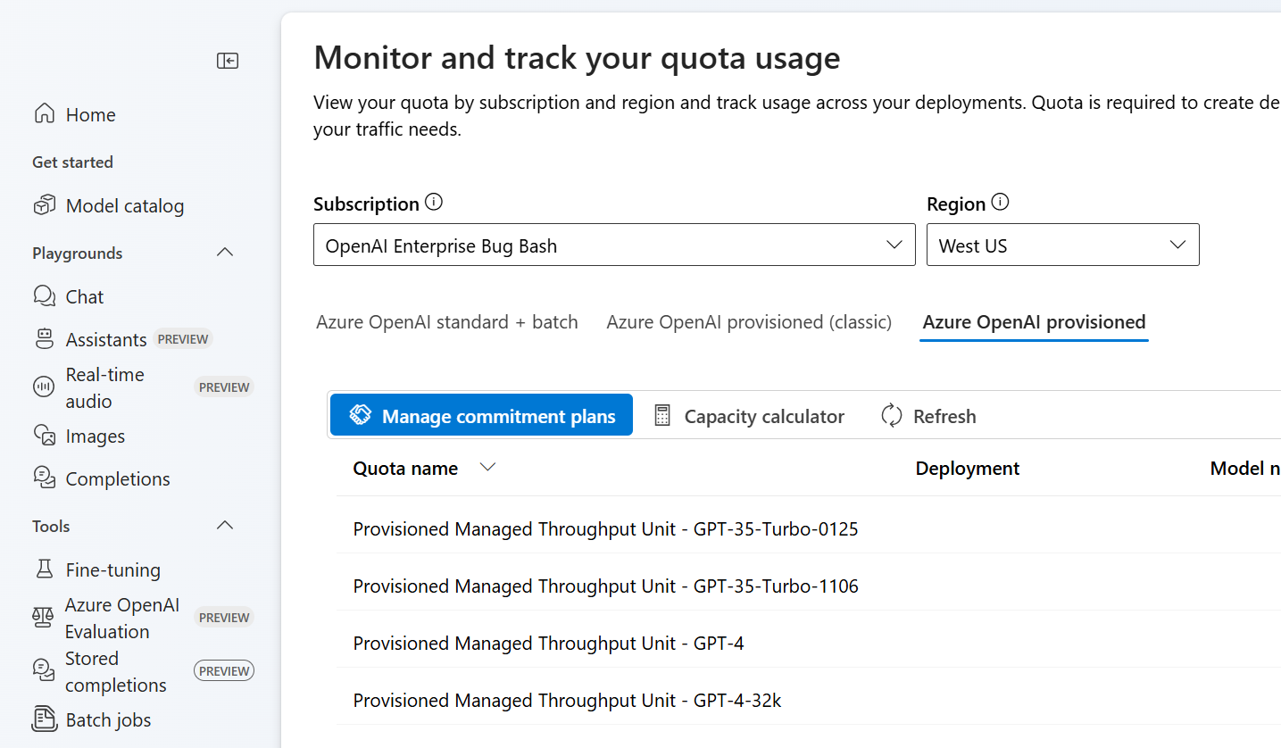The image size is (1281, 748).
Task: Select the Azure OpenAI provisioned tab
Action: click(1034, 322)
